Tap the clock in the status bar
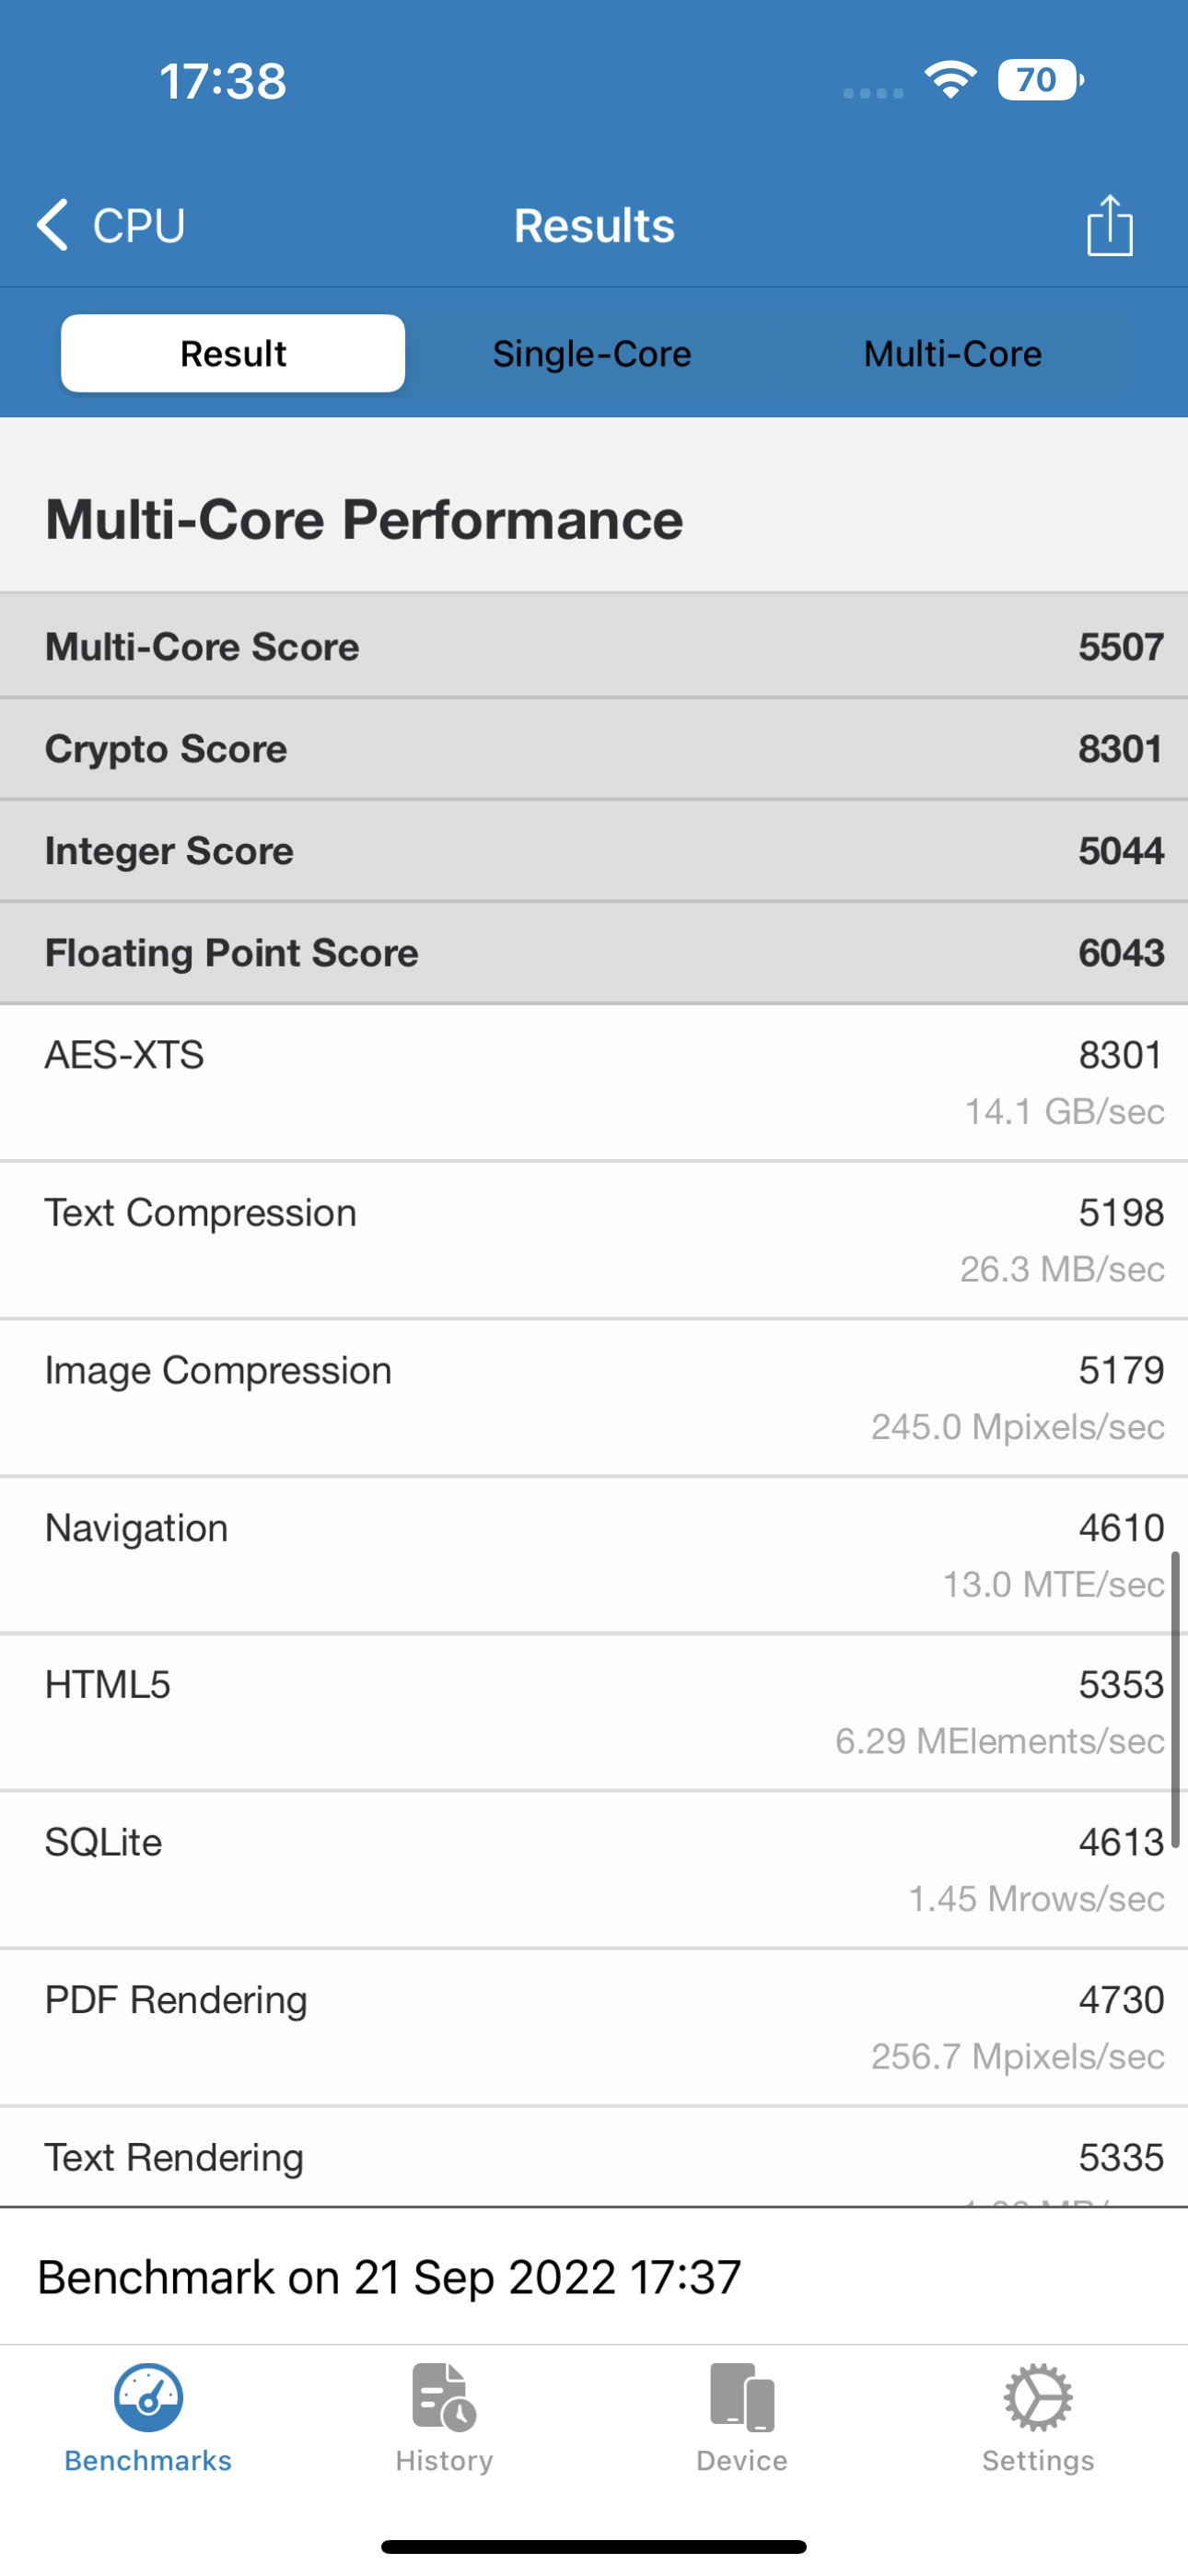This screenshot has height=2576, width=1188. [223, 81]
